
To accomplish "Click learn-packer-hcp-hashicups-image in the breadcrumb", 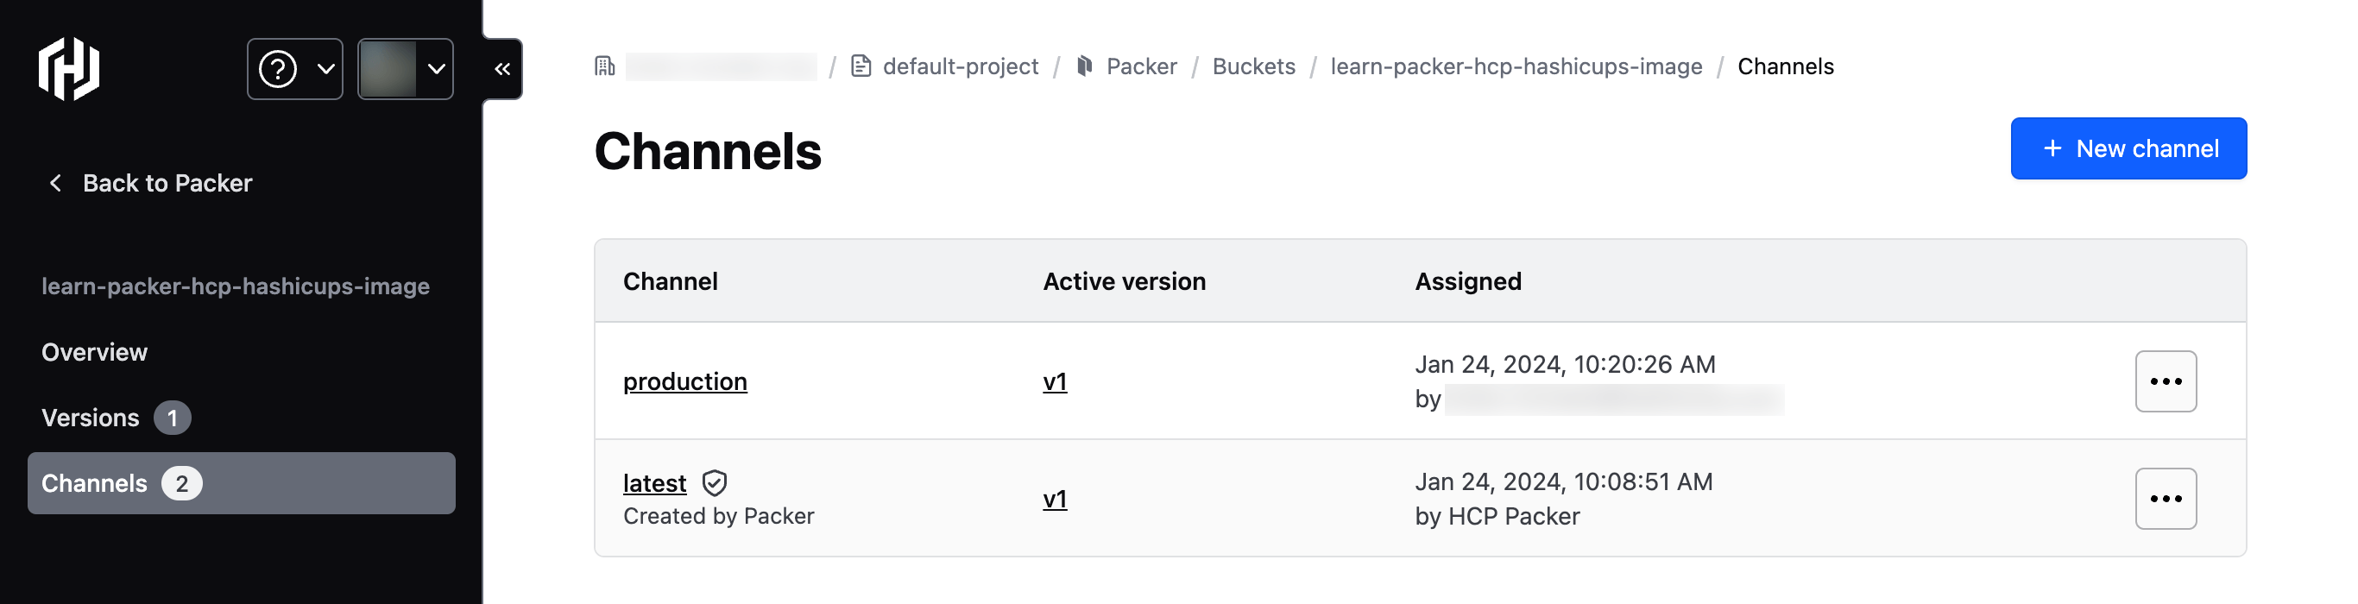I will tap(1516, 66).
